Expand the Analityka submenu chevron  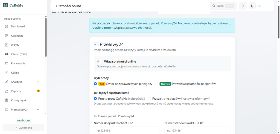pos(38,82)
